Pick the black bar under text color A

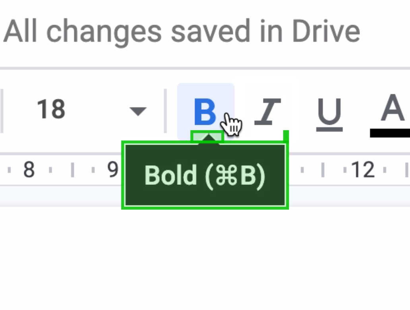(390, 133)
